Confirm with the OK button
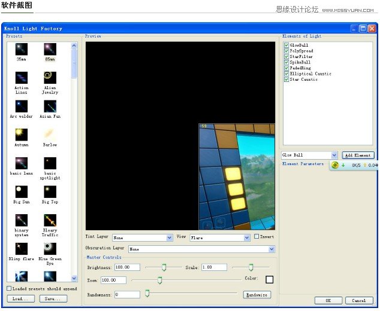This screenshot has height=311, width=380. point(328,301)
